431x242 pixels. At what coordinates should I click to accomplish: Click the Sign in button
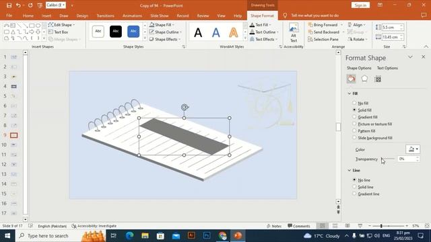point(360,5)
